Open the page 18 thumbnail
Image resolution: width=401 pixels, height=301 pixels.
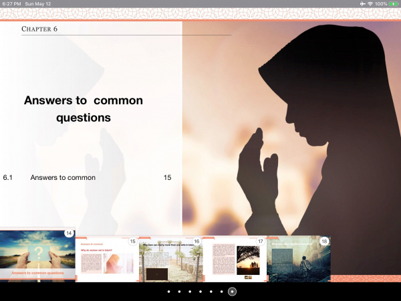(298, 259)
